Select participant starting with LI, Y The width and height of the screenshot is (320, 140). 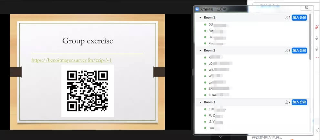click(216, 122)
